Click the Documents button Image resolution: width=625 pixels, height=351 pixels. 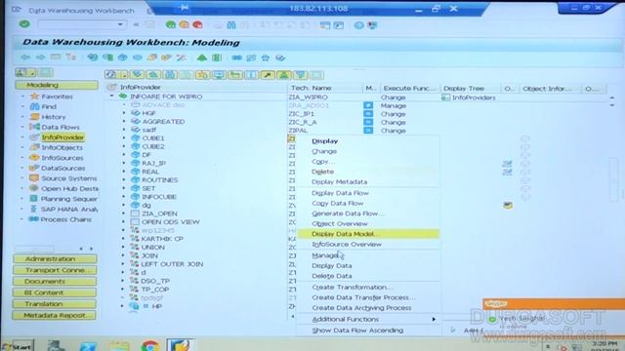pos(55,282)
